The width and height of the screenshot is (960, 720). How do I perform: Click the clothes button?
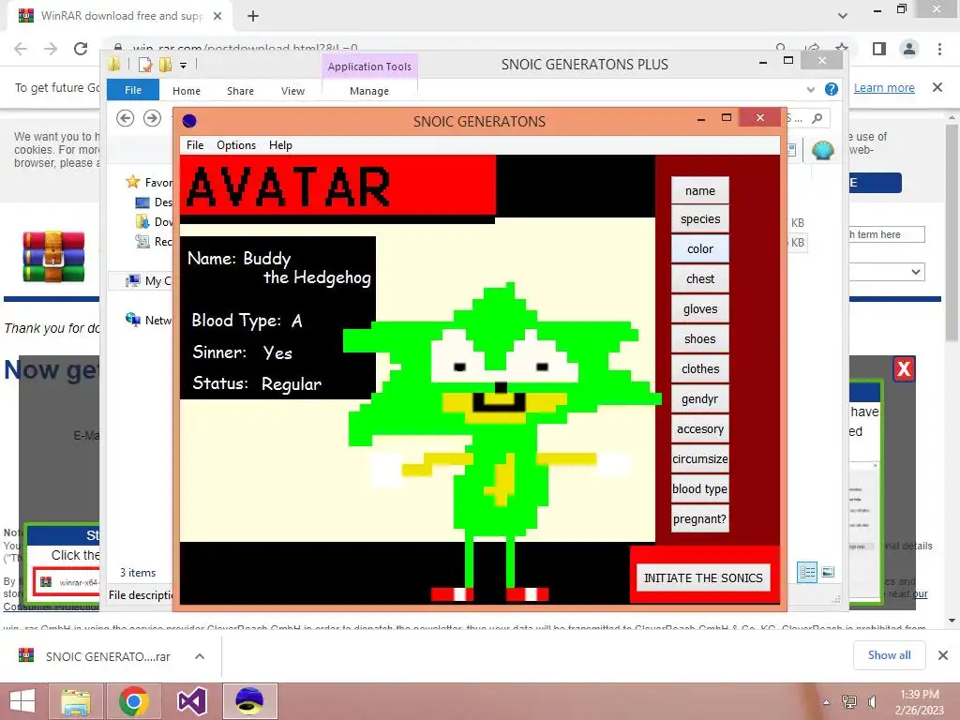[x=699, y=368]
